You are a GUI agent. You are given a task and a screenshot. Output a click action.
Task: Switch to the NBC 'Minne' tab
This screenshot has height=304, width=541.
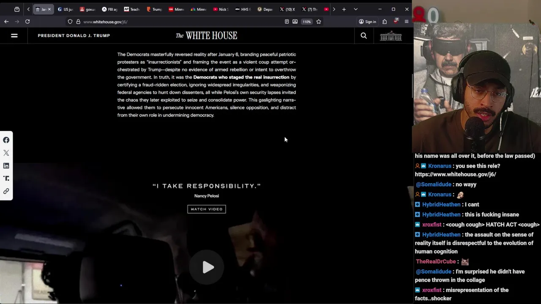(x=198, y=9)
